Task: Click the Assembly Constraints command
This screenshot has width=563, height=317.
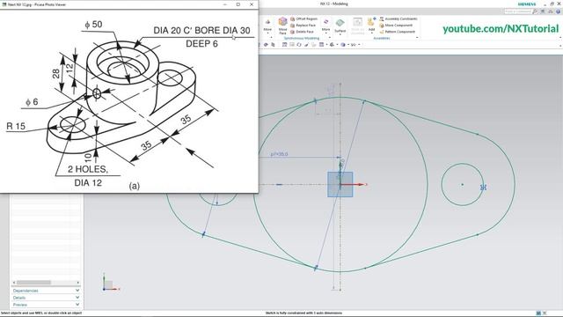Action: pos(398,18)
